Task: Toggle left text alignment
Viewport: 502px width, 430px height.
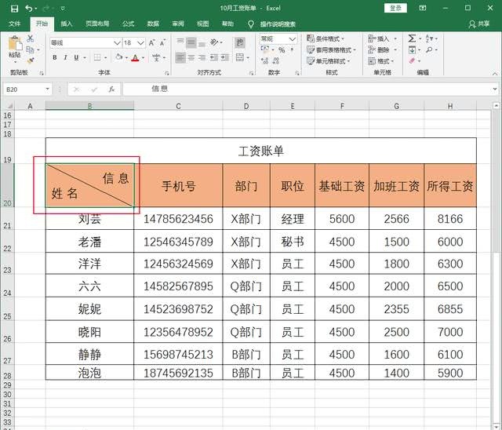Action: click(x=180, y=57)
